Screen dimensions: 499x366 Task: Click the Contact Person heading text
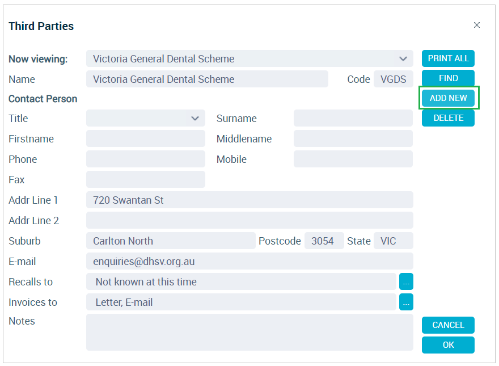click(x=43, y=99)
